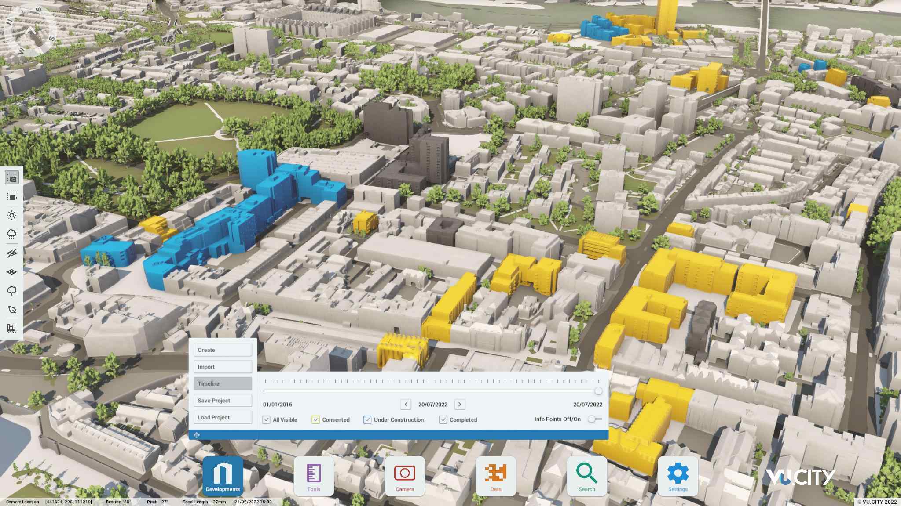Click the Save Project button

coord(222,400)
